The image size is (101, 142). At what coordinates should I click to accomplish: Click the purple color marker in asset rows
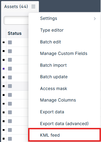pyautogui.click(x=4, y=69)
